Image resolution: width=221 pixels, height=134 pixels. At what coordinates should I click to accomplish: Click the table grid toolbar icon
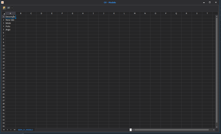[9, 8]
